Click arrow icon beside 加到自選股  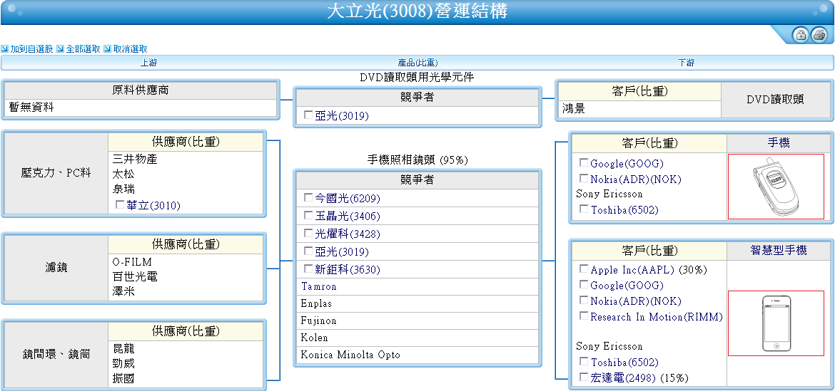point(4,49)
